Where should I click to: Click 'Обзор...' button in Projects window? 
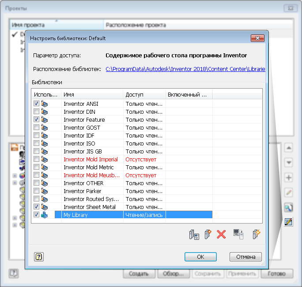(x=174, y=273)
